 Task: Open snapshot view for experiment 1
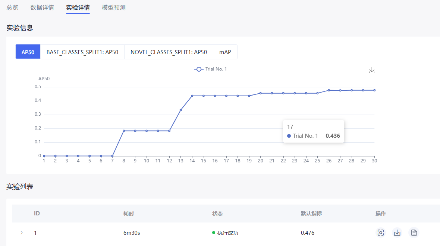point(380,233)
